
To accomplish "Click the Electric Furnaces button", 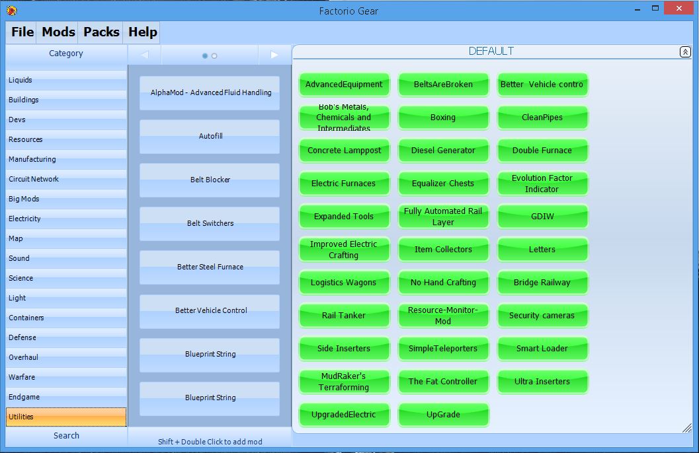I will click(344, 184).
